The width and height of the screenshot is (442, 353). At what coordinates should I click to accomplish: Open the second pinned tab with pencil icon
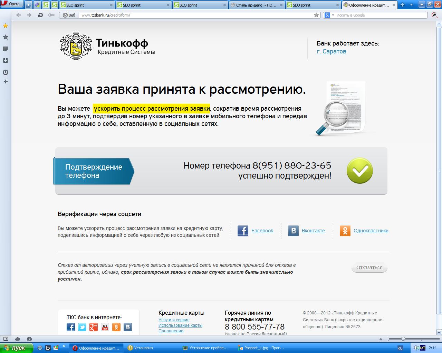click(x=37, y=5)
